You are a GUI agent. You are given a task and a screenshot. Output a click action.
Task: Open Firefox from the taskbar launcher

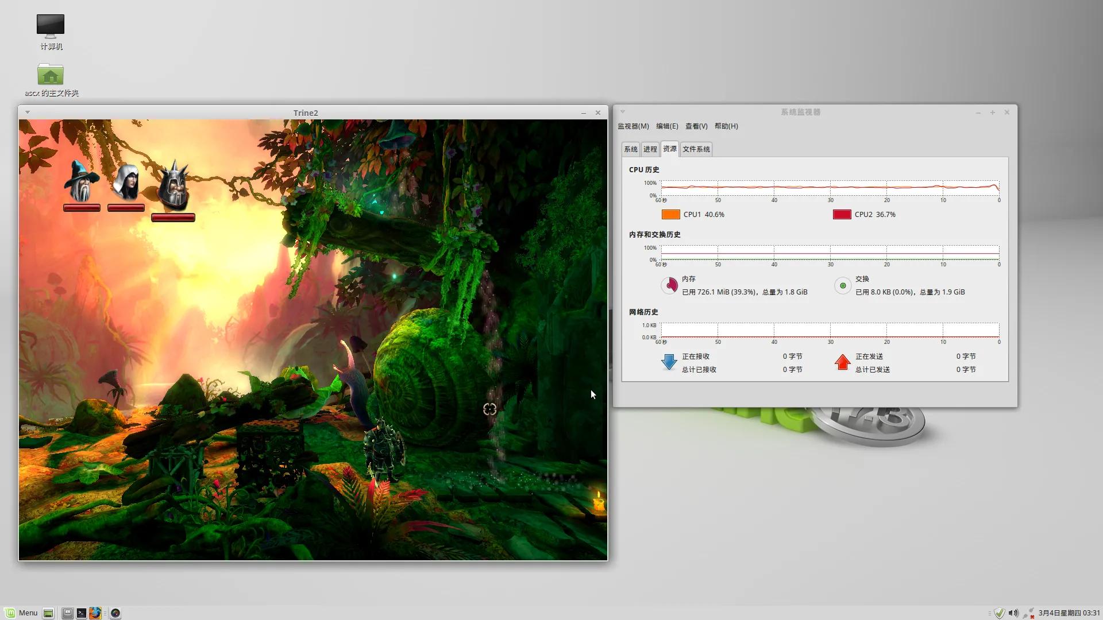[x=95, y=613]
